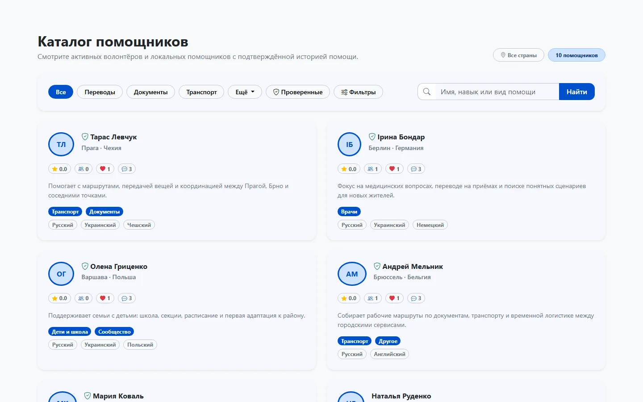Click Варшава · Польша location text

point(109,277)
